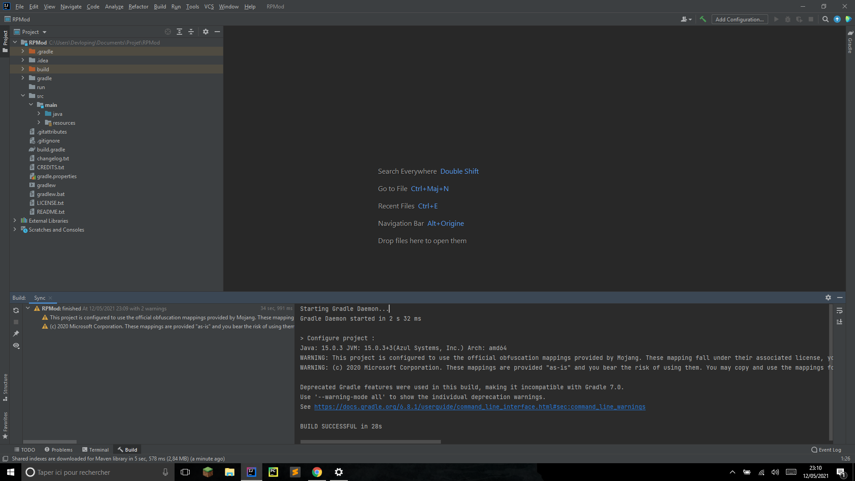The height and width of the screenshot is (481, 855).
Task: Toggle scroll to end of output
Action: 839,322
